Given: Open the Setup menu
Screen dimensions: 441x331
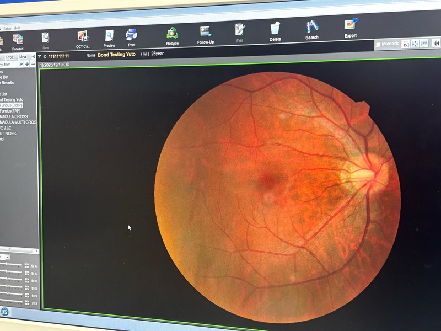Looking at the screenshot, I should (x=7, y=28).
